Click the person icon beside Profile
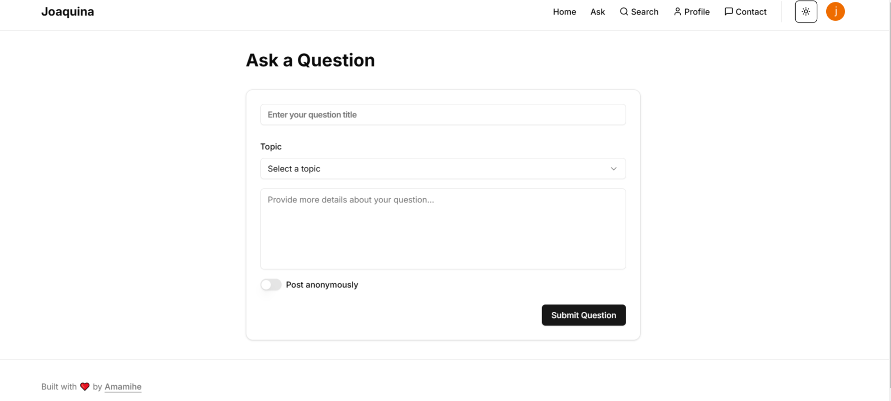The height and width of the screenshot is (401, 891). [x=677, y=12]
